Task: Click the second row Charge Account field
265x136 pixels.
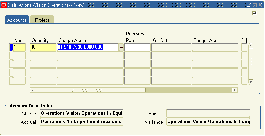Action: (x=90, y=56)
